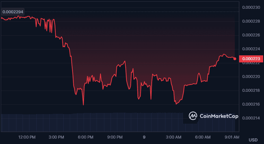
Task: Click the date marker labeled 9
Action: (x=144, y=137)
